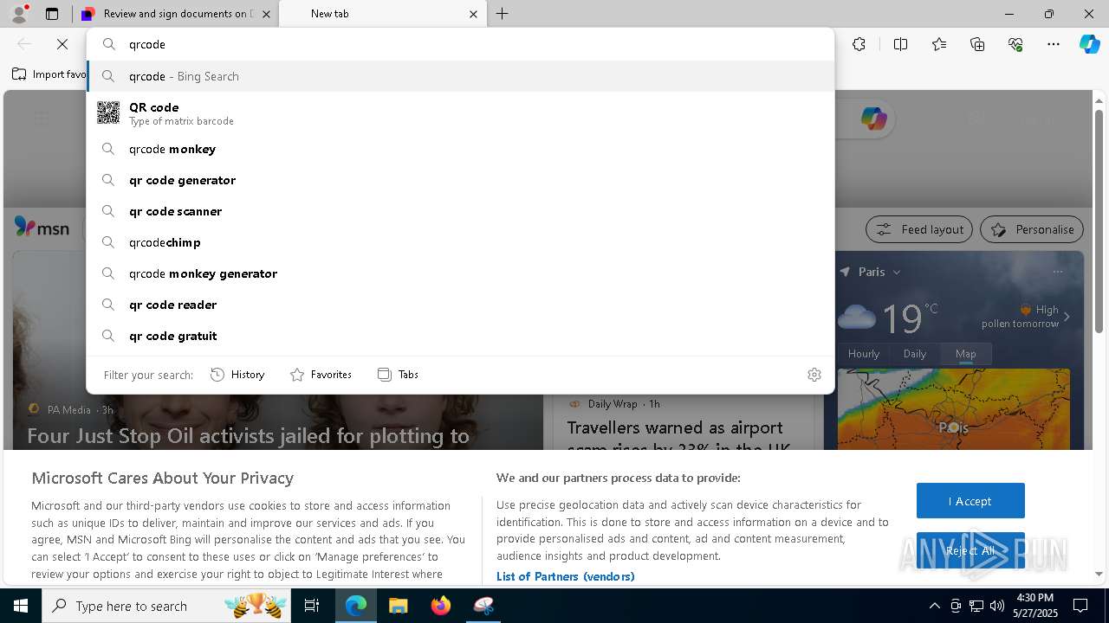Expand High pollen tomorrow details arrow
1109x623 pixels.
coord(1067,317)
